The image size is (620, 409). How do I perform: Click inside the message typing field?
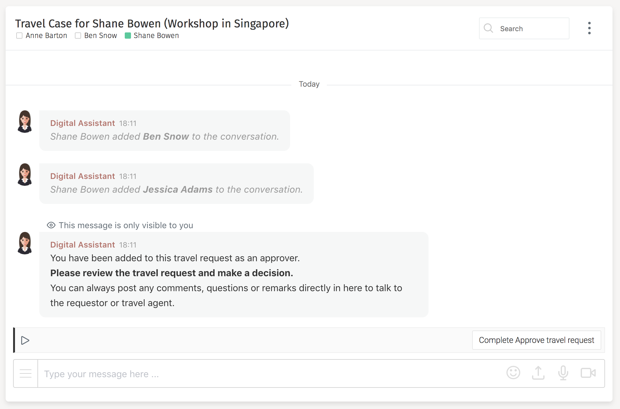tap(218, 373)
